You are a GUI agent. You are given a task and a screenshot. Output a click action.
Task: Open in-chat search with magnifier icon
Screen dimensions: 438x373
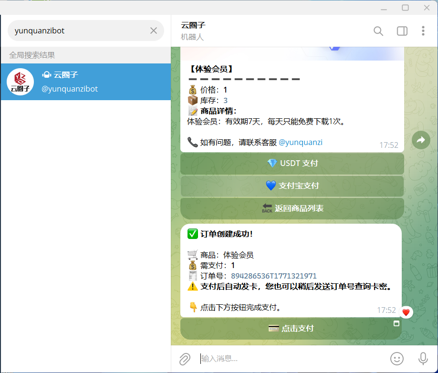click(x=378, y=31)
